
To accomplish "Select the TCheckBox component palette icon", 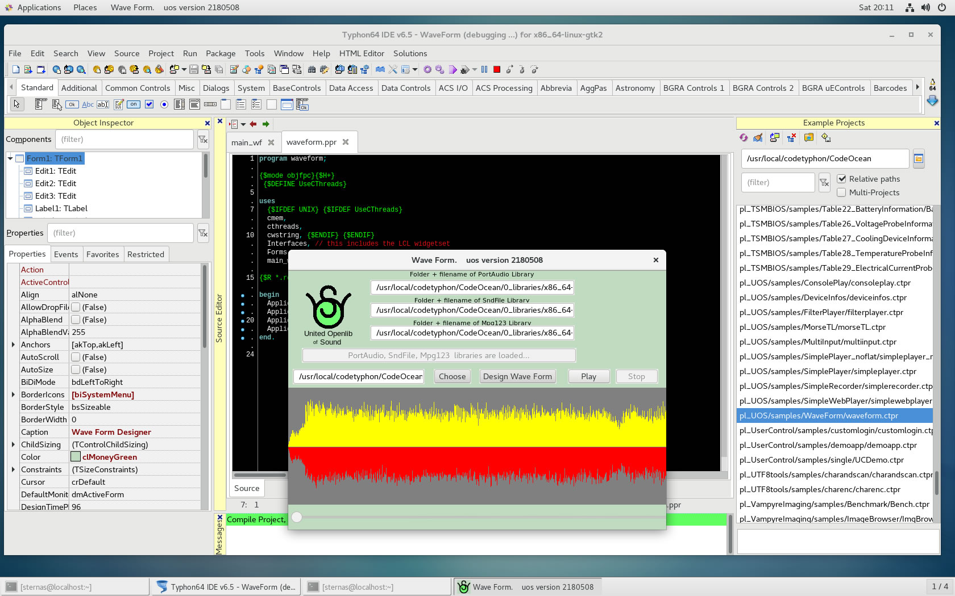I will click(x=149, y=104).
